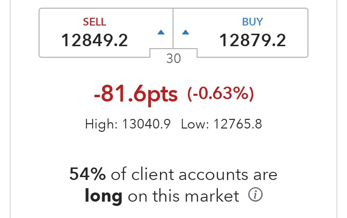
Task: Click the bold 54% sentiment figure
Action: coord(88,174)
